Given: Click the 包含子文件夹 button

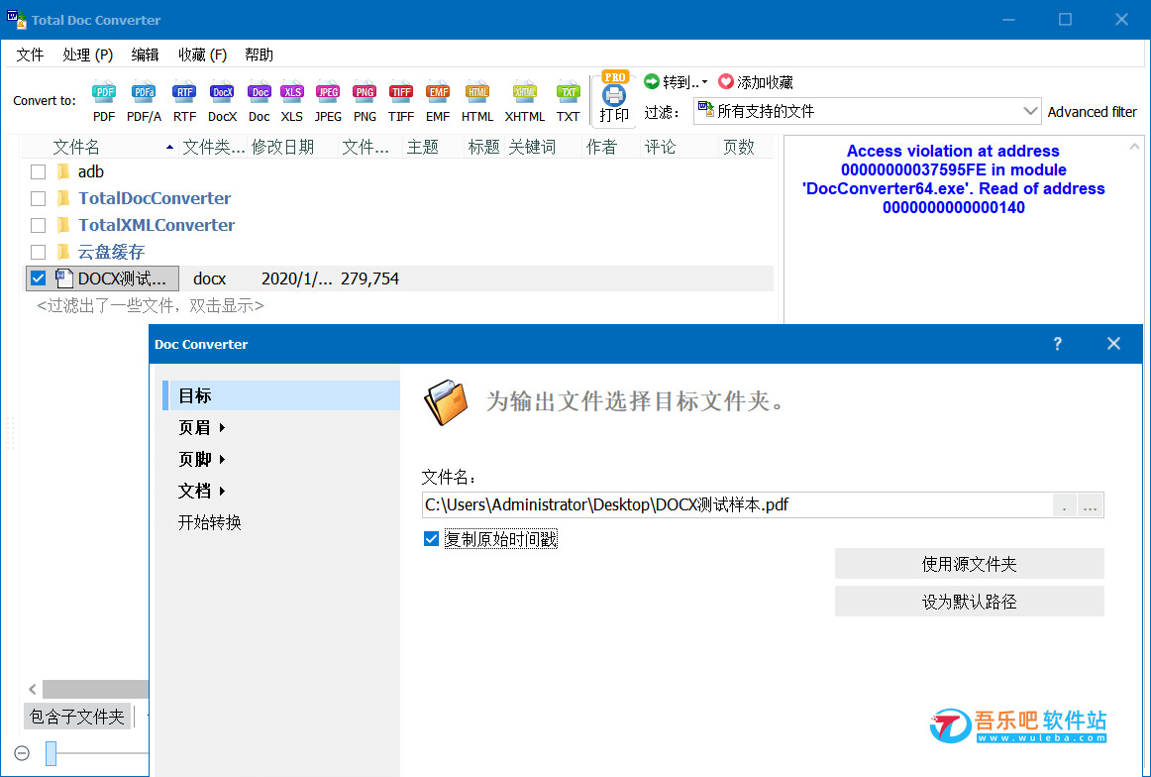Looking at the screenshot, I should tap(77, 716).
